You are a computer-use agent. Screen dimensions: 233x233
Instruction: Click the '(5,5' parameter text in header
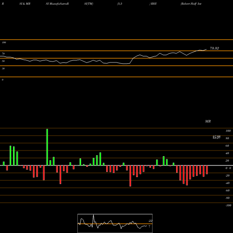120,4
